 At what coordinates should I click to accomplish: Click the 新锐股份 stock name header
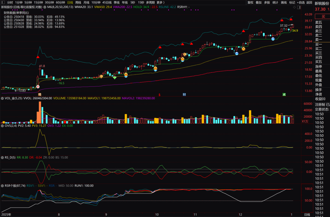click(321, 4)
